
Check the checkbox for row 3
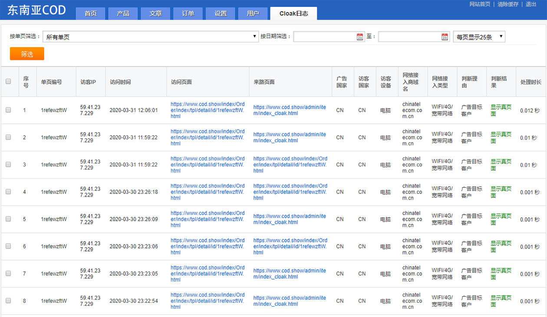point(8,164)
